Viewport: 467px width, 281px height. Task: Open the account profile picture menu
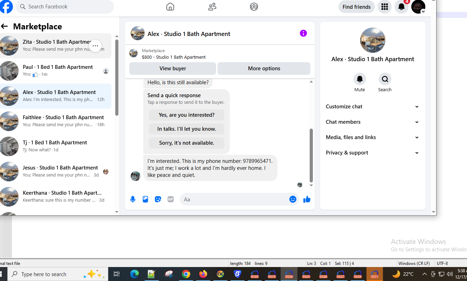point(418,7)
